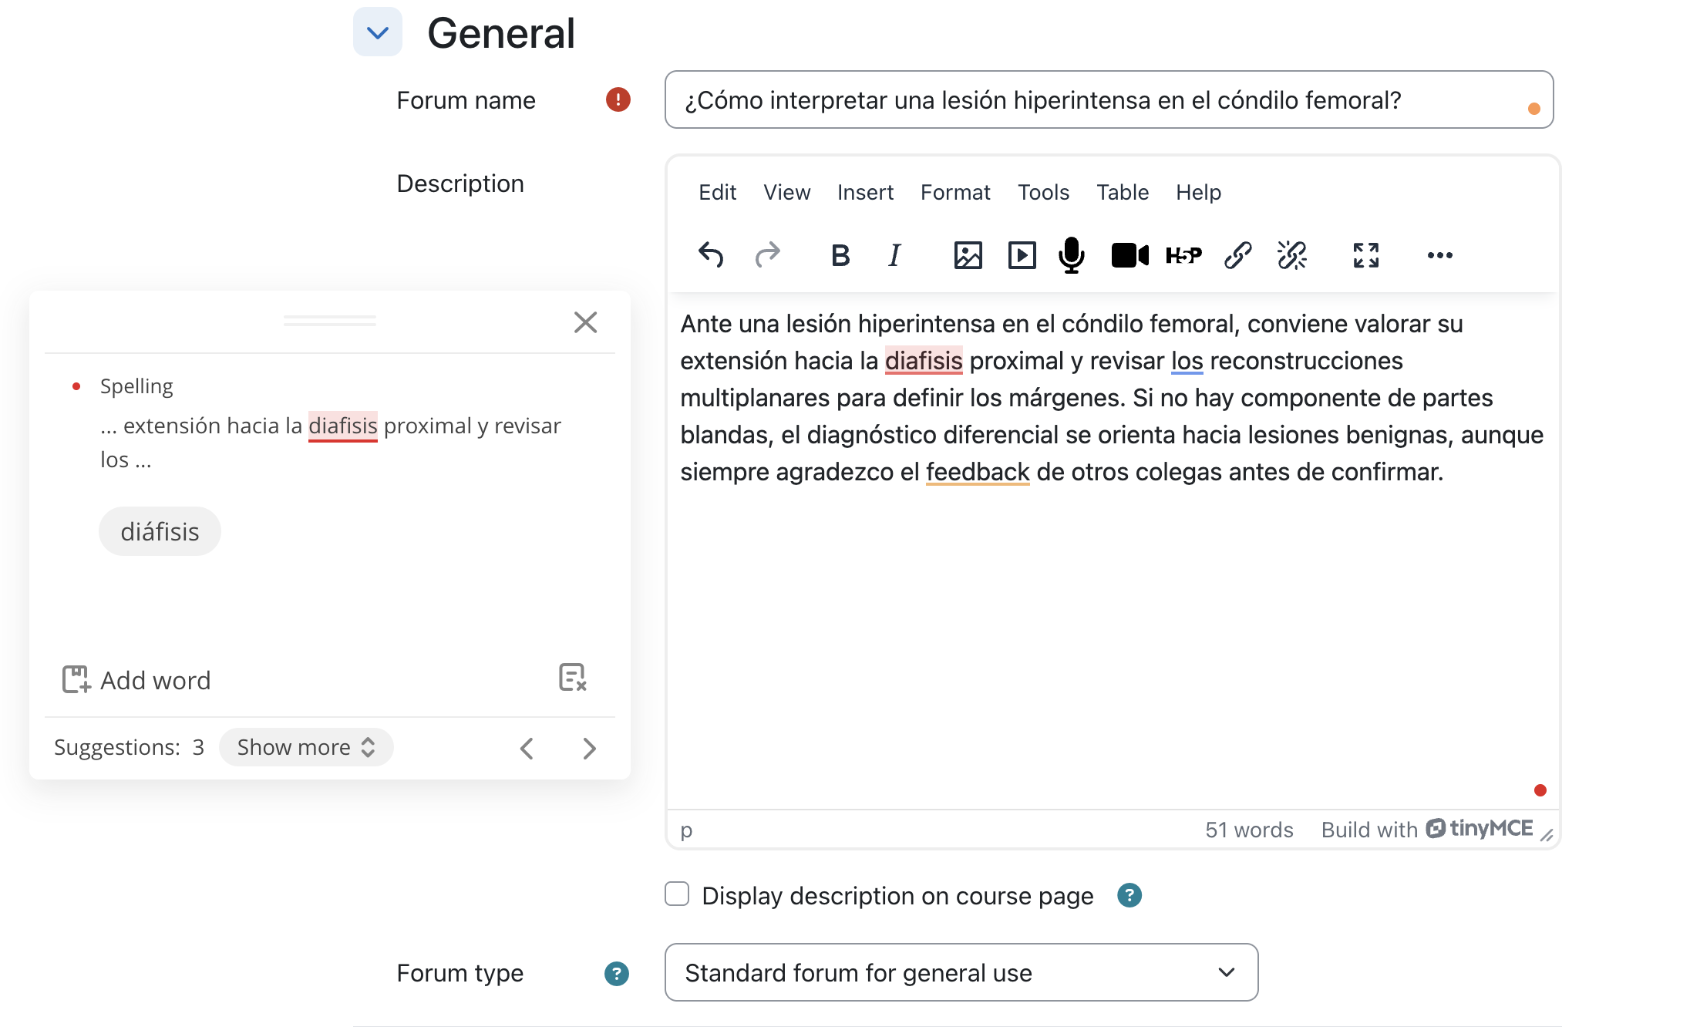
Task: Click the Redo arrow in editor toolbar
Action: tap(768, 255)
